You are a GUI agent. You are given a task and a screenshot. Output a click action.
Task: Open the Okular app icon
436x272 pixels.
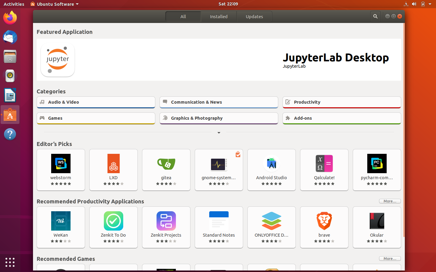click(x=377, y=221)
